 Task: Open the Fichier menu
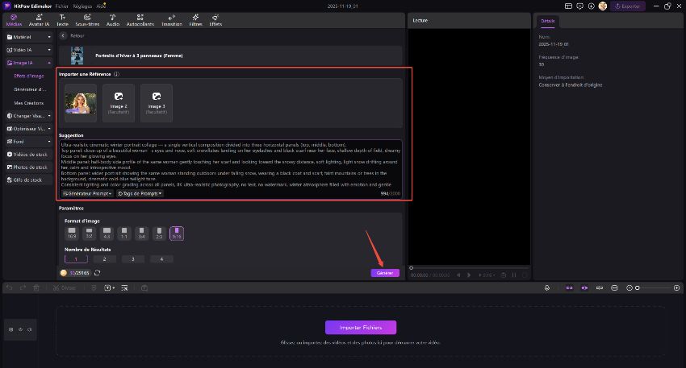(62, 6)
